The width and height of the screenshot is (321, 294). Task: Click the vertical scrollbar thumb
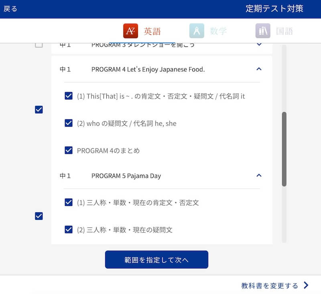click(284, 149)
